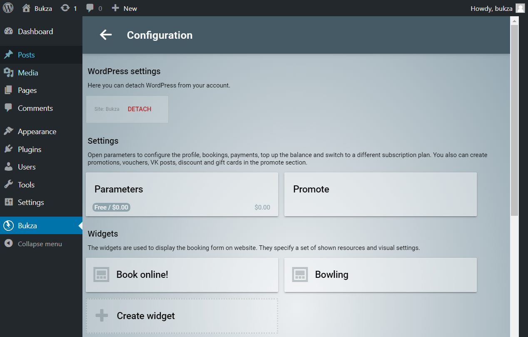Click the red DETACH button
This screenshot has height=337, width=528.
tap(139, 109)
